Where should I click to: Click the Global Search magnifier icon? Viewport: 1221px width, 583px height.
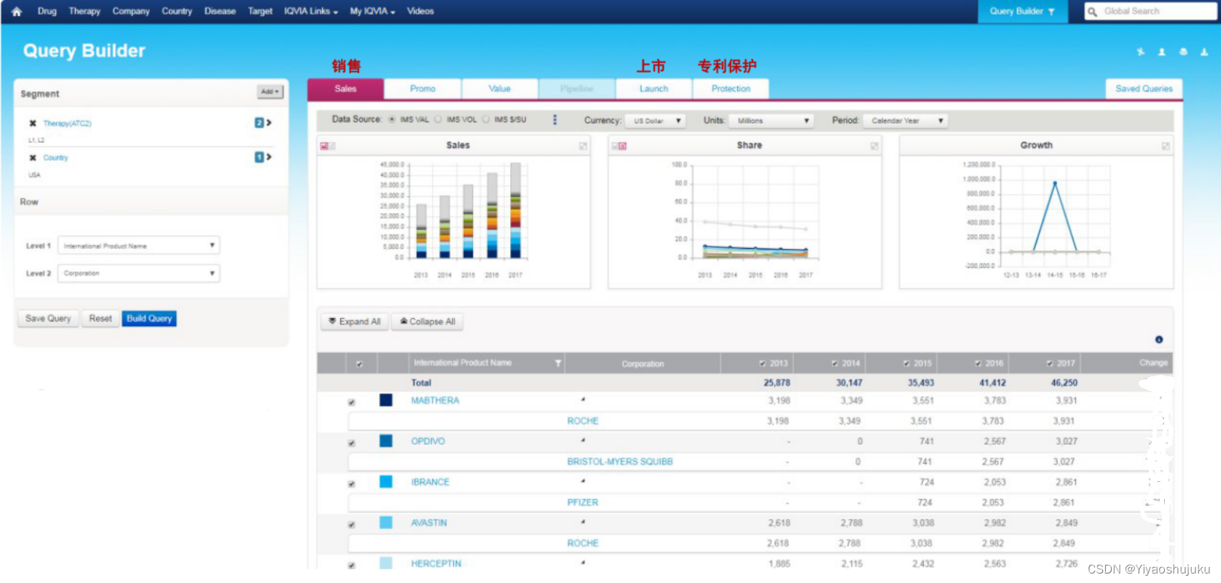pos(1092,12)
